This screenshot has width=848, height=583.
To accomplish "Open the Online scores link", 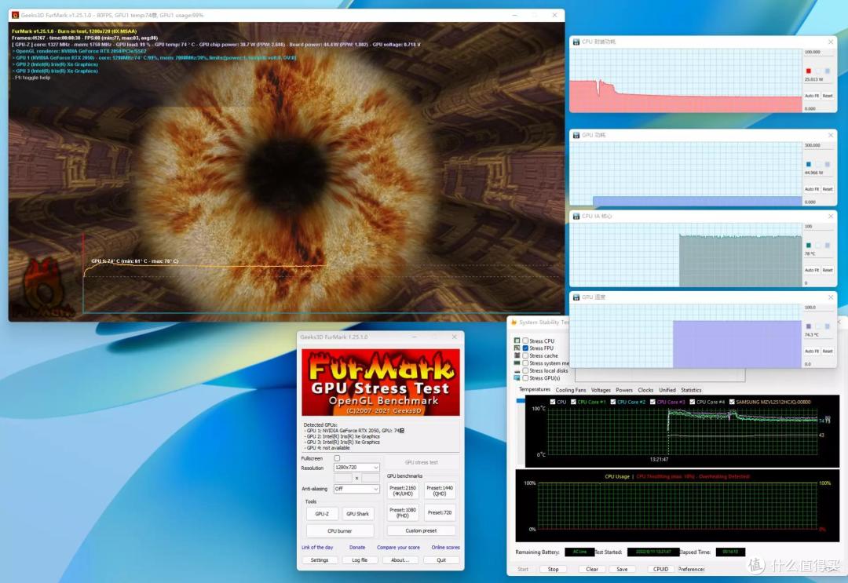I will pos(446,548).
